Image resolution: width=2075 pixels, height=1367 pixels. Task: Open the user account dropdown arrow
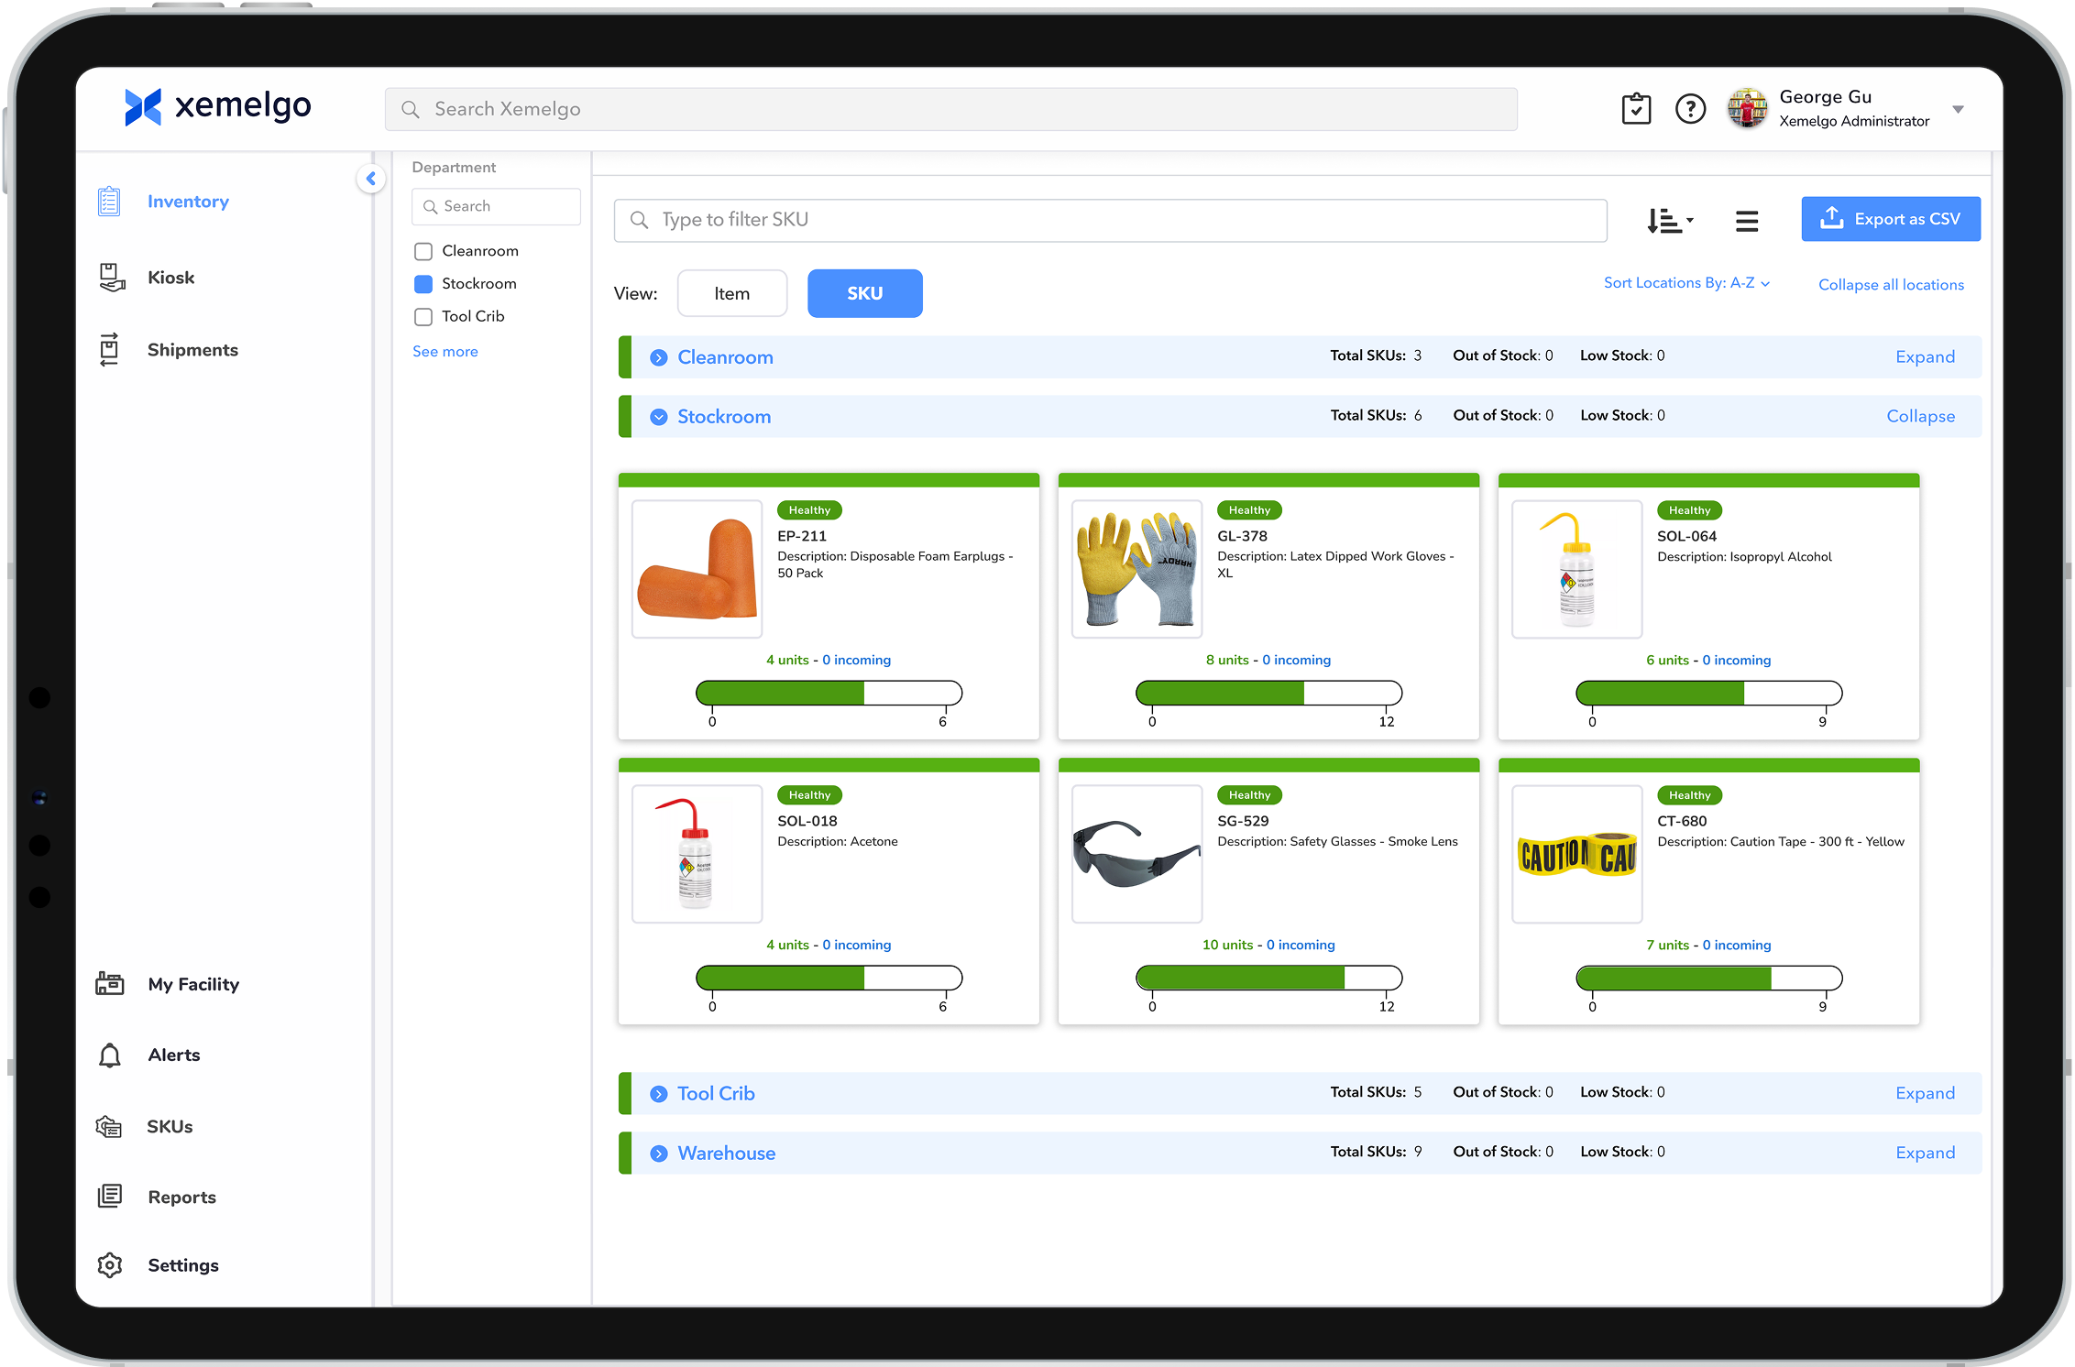point(1958,109)
